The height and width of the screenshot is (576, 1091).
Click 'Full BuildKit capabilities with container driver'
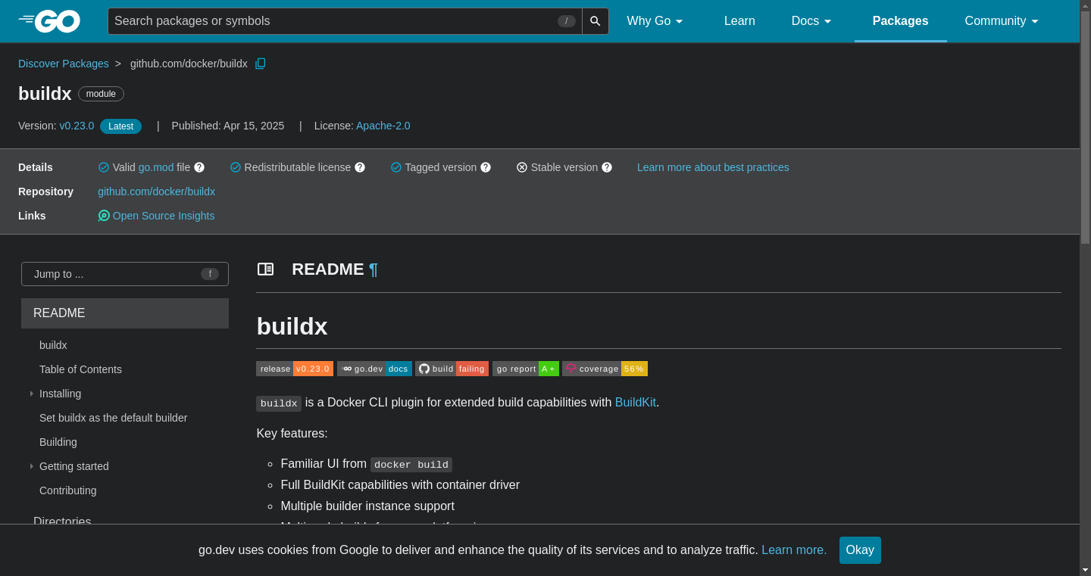[400, 484]
